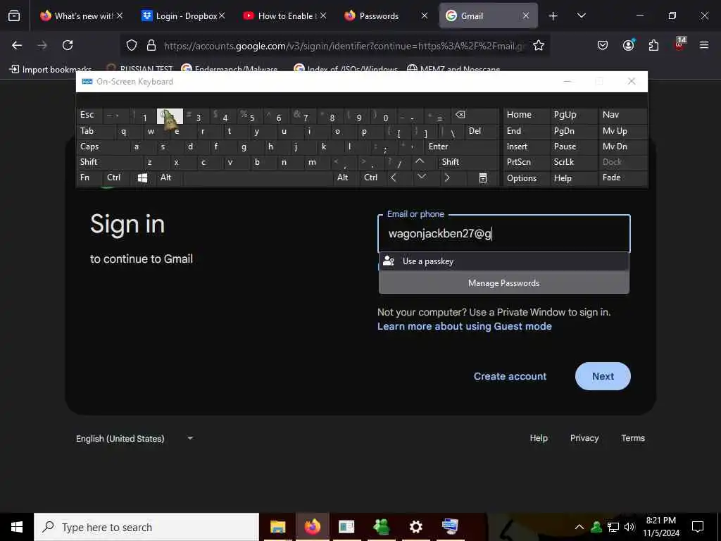Show hidden system tray icons chevron
Image resolution: width=721 pixels, height=541 pixels.
(x=579, y=527)
